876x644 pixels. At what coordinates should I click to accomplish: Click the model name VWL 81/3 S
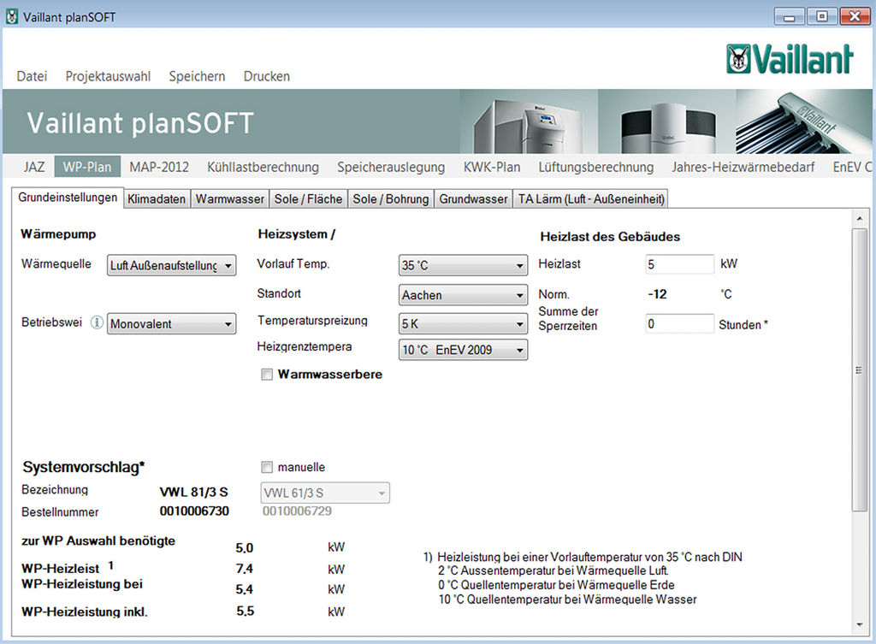click(194, 492)
